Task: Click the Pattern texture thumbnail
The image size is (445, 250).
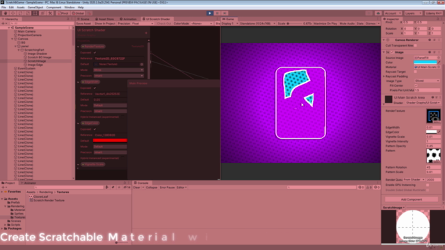Action: [433, 156]
